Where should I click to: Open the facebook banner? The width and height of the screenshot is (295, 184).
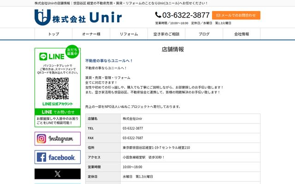pyautogui.click(x=58, y=157)
